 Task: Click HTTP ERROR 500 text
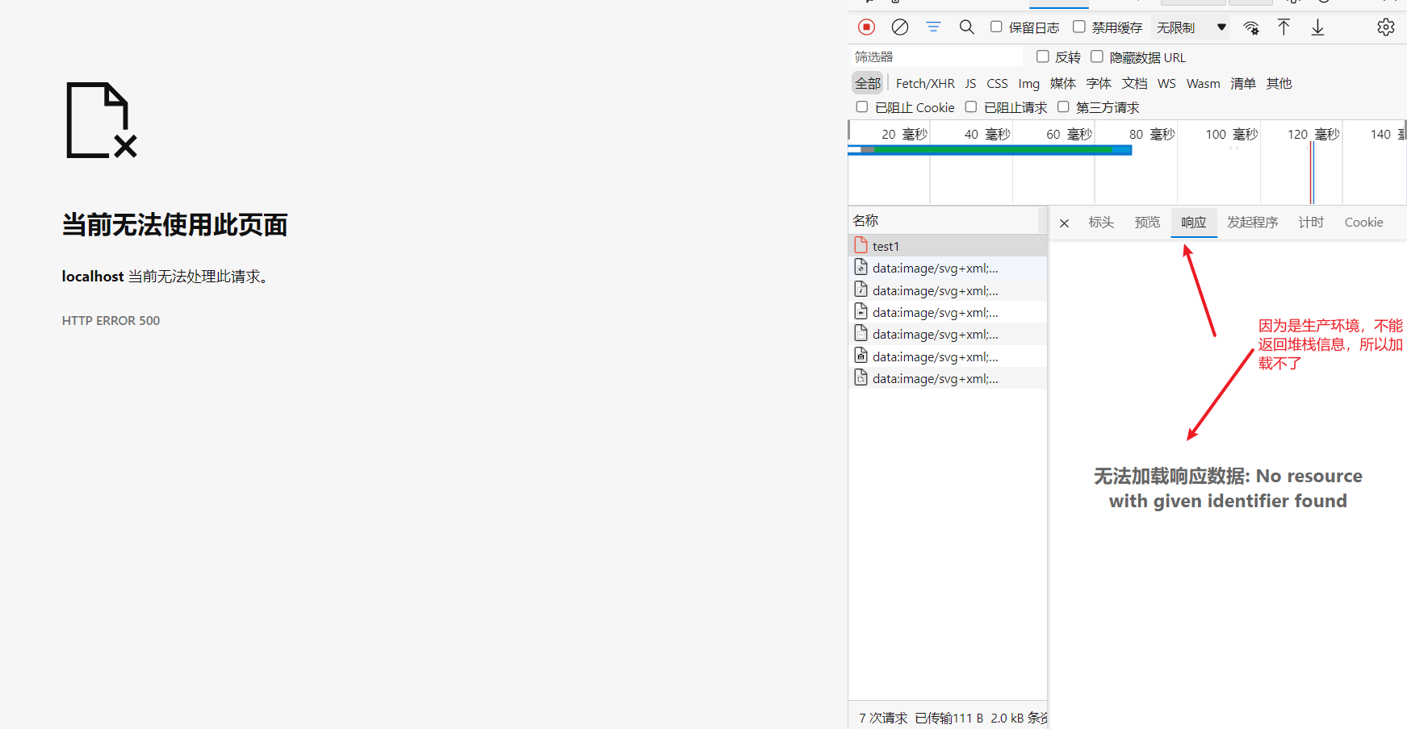pyautogui.click(x=111, y=320)
